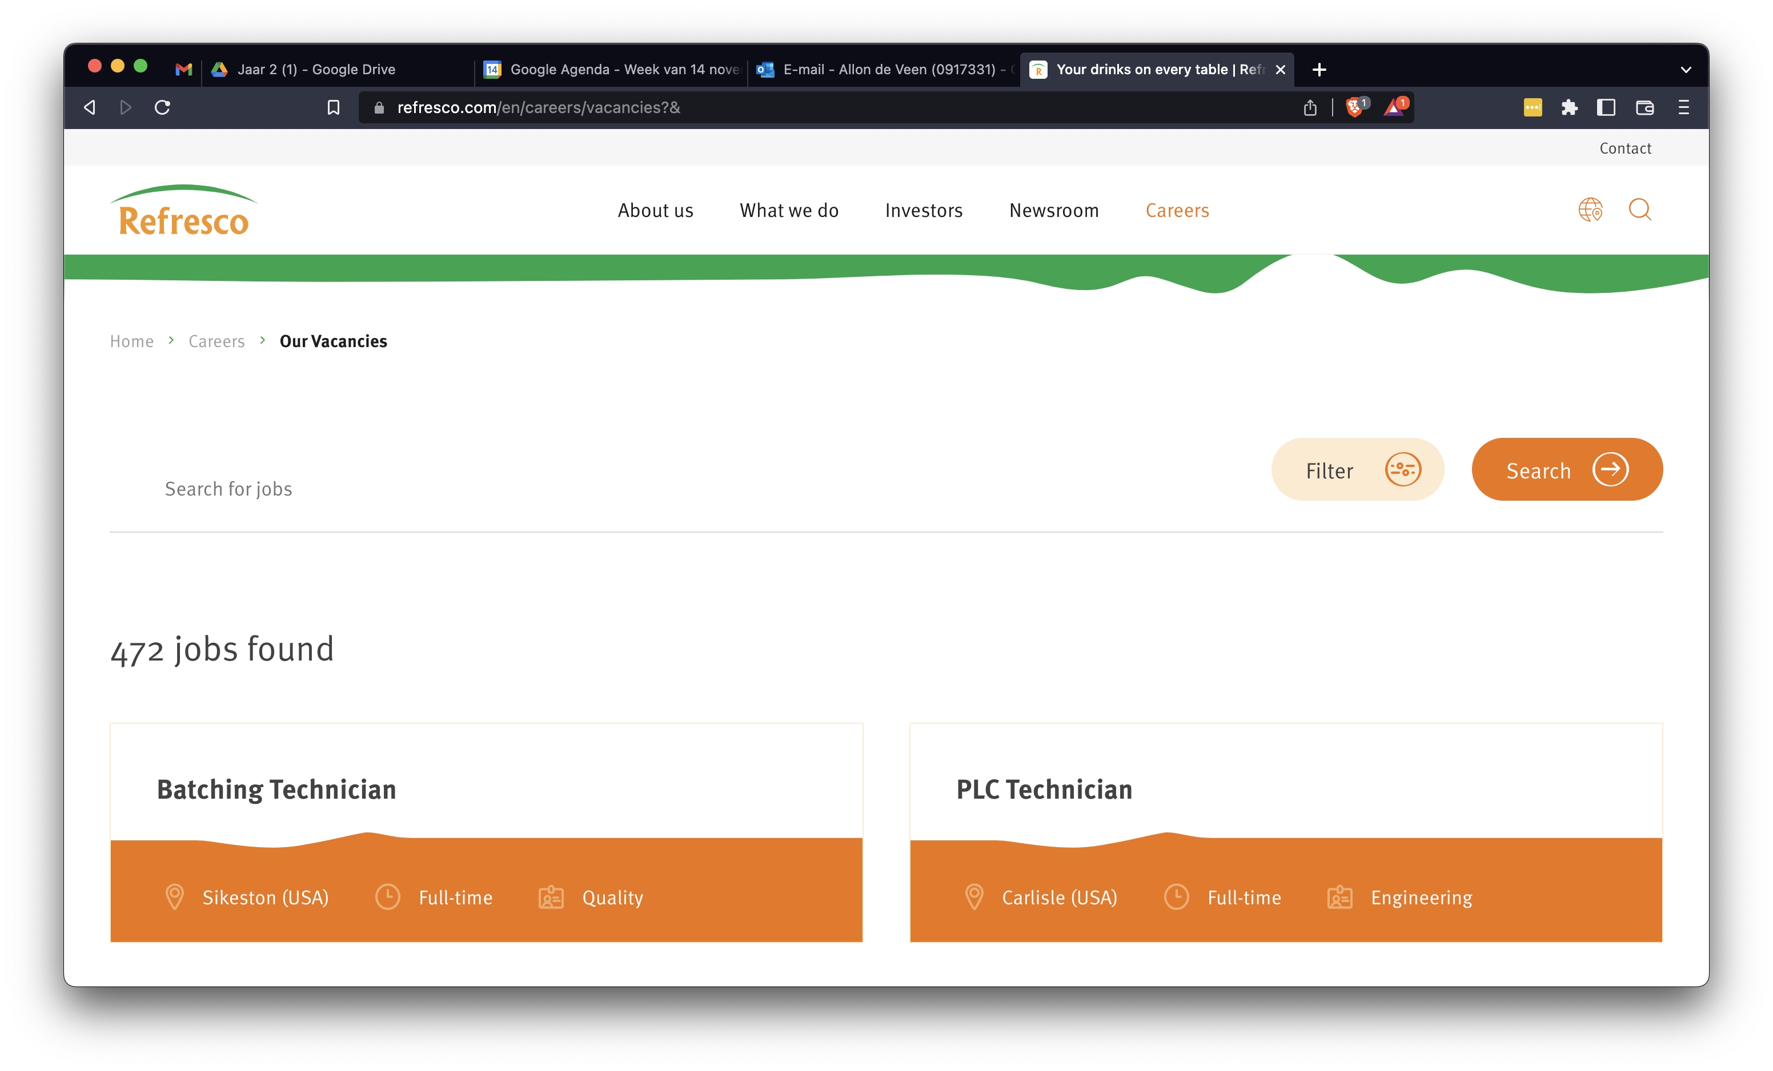Click the language globe icon
The width and height of the screenshot is (1773, 1071).
[x=1590, y=210]
